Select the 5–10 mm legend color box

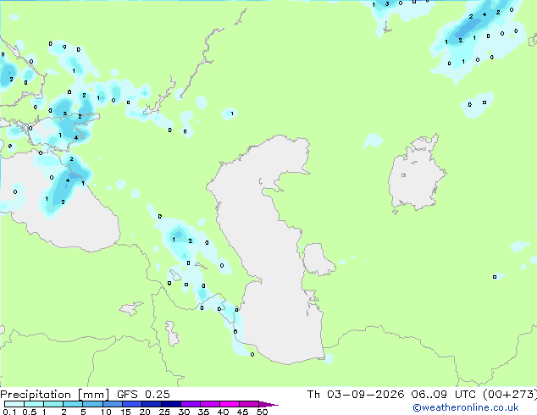click(x=92, y=404)
